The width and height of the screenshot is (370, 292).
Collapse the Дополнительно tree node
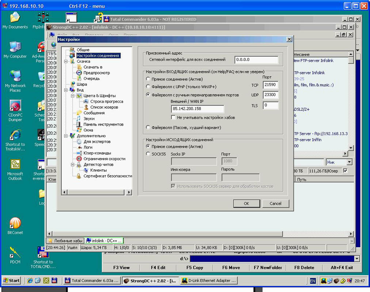tap(66, 136)
